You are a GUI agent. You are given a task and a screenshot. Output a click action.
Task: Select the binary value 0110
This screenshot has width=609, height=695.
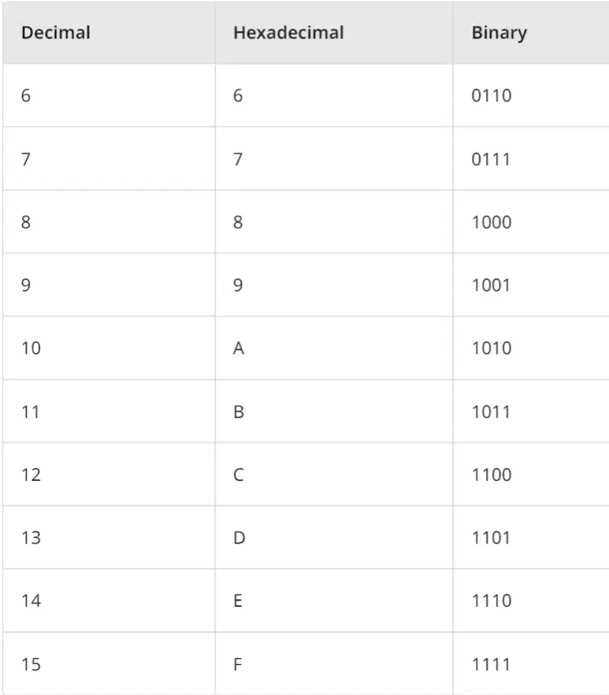click(x=491, y=96)
